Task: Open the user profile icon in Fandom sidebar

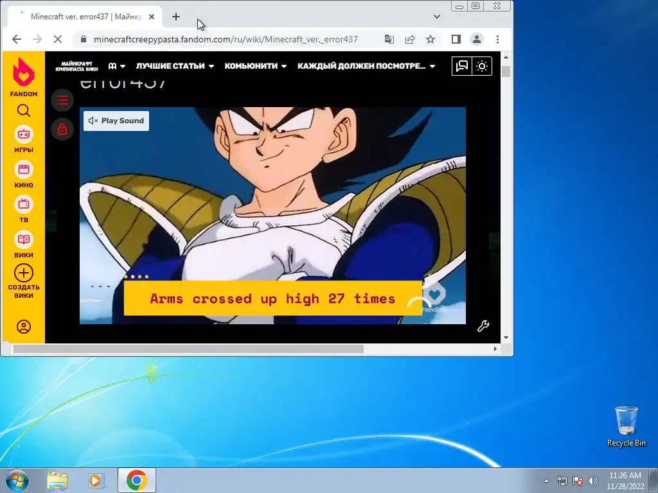Action: click(24, 327)
